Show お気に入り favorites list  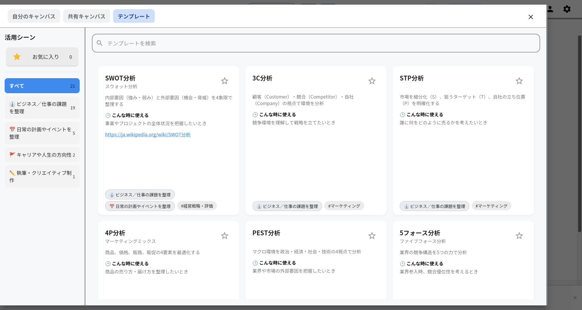42,57
